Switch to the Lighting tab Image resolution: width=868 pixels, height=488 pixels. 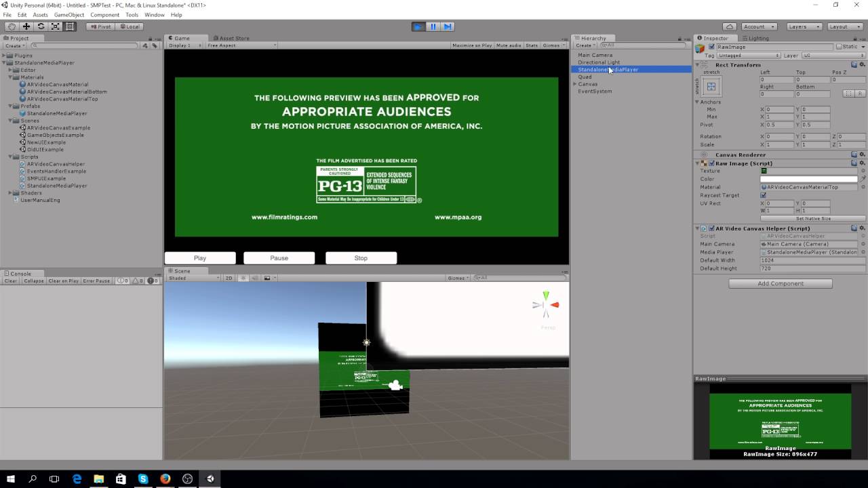tap(755, 38)
